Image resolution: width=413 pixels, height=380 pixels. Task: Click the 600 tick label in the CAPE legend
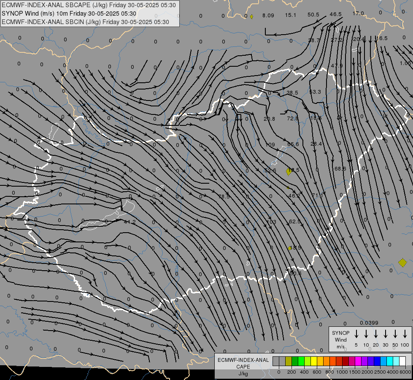click(317, 372)
